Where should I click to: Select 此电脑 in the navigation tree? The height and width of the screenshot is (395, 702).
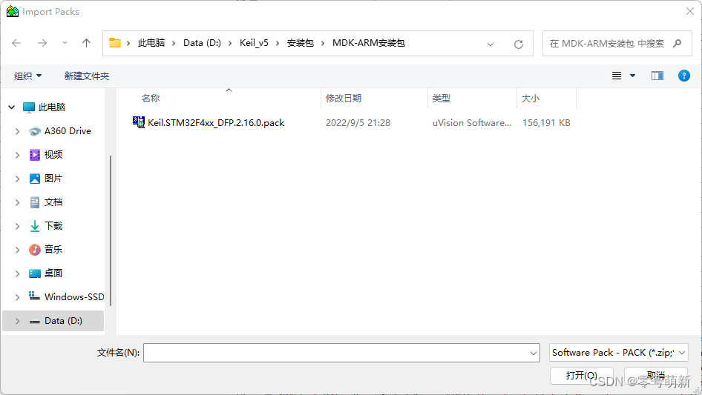pos(51,107)
